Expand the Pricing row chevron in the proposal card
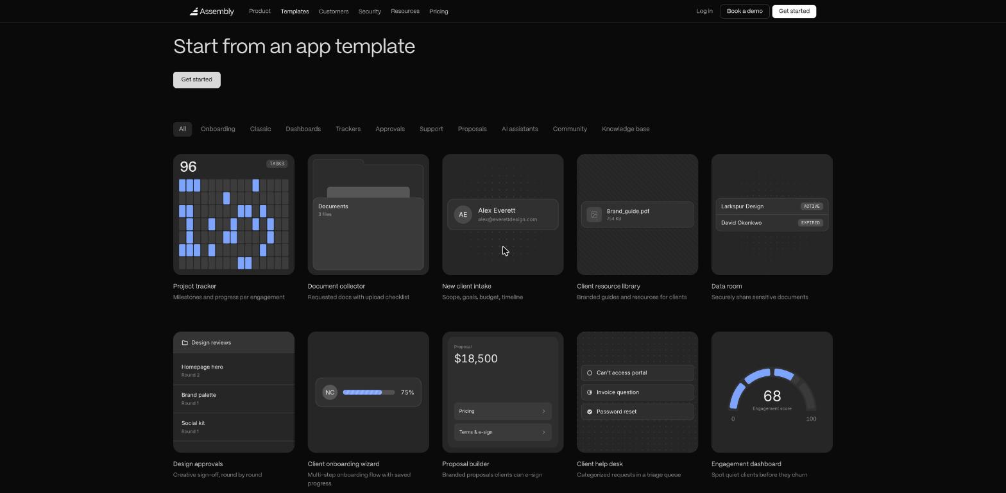1006x493 pixels. point(543,412)
